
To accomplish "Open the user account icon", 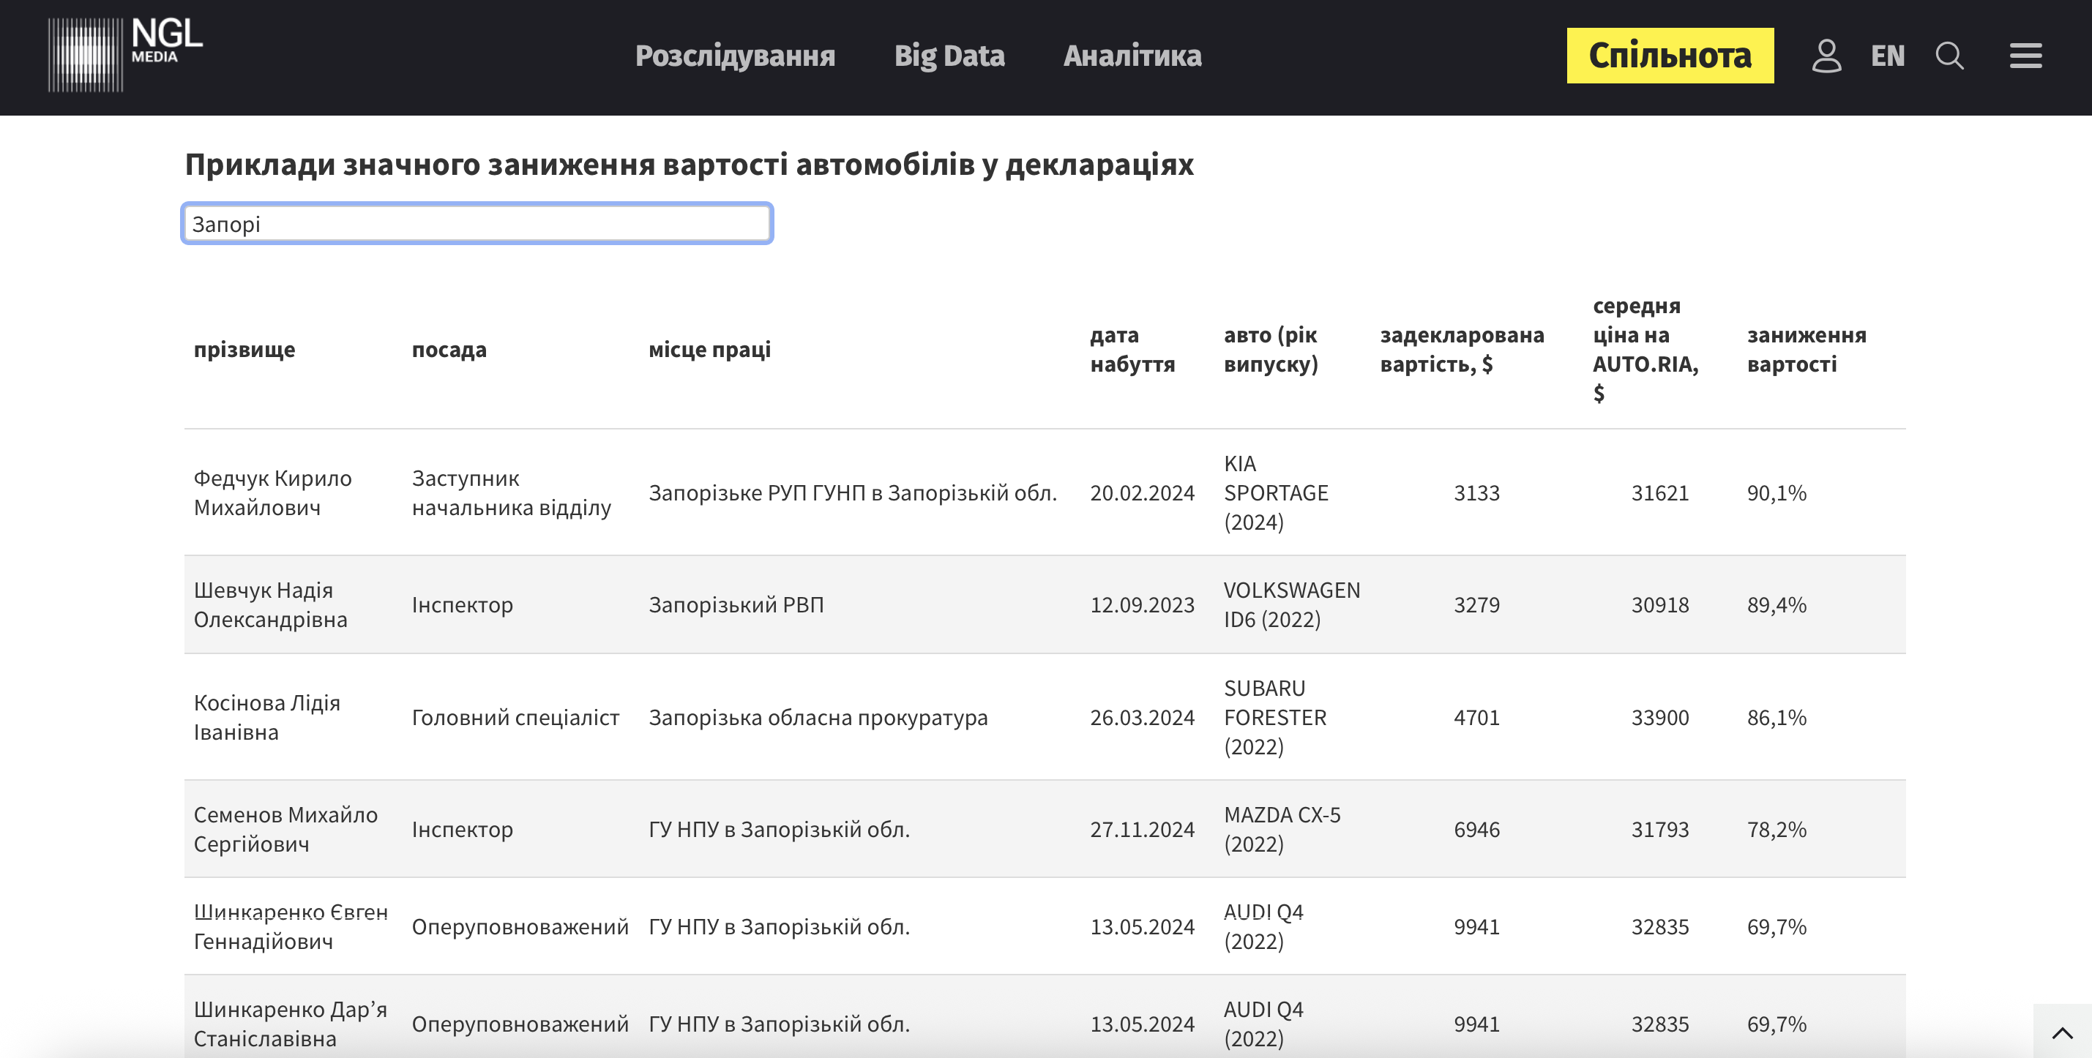I will pyautogui.click(x=1826, y=56).
